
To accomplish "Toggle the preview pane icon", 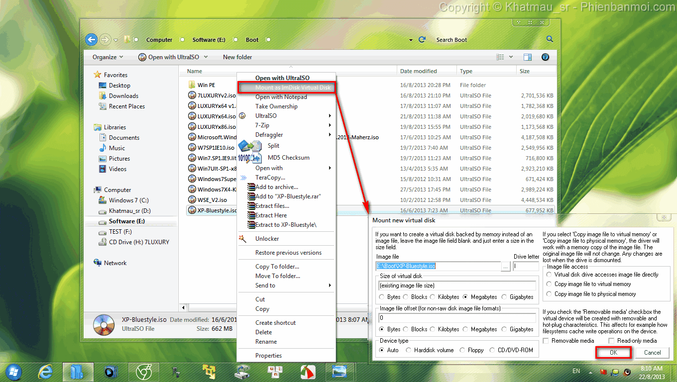I will pyautogui.click(x=528, y=57).
